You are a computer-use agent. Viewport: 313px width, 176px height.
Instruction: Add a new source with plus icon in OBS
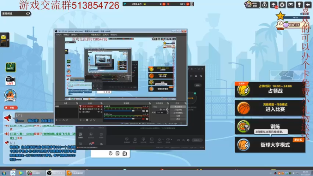pyautogui.click(x=81, y=120)
